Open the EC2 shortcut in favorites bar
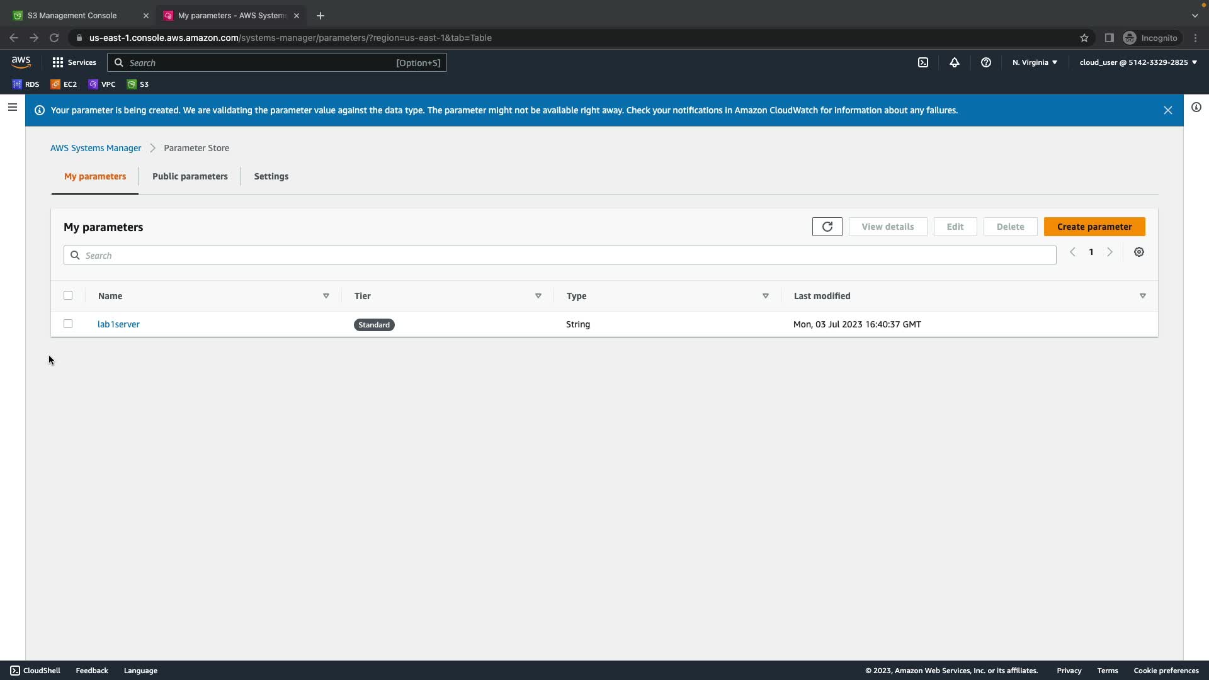 point(64,84)
